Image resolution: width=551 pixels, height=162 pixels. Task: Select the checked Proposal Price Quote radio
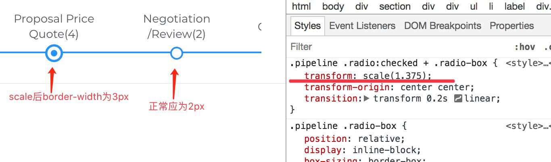54,53
